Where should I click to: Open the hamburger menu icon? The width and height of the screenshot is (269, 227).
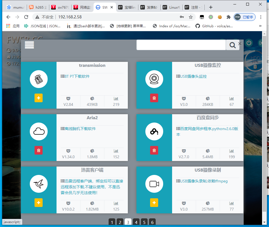click(x=29, y=45)
